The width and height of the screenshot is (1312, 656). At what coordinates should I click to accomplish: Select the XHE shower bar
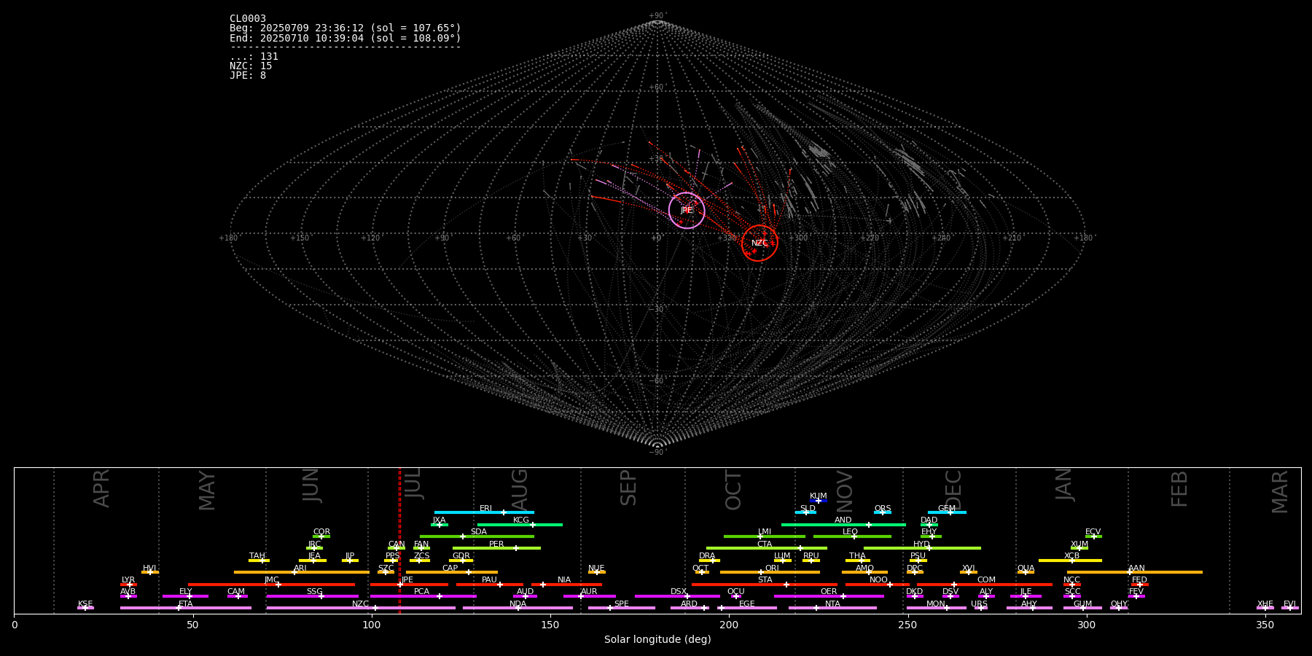coord(1265,608)
